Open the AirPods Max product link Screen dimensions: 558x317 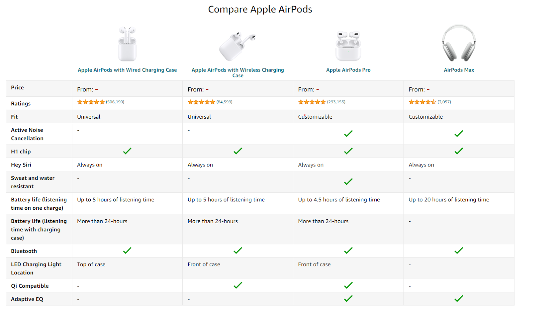click(459, 69)
